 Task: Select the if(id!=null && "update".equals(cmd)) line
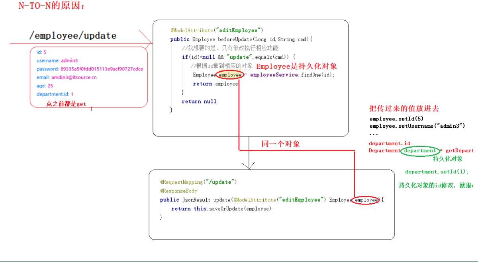pos(239,57)
